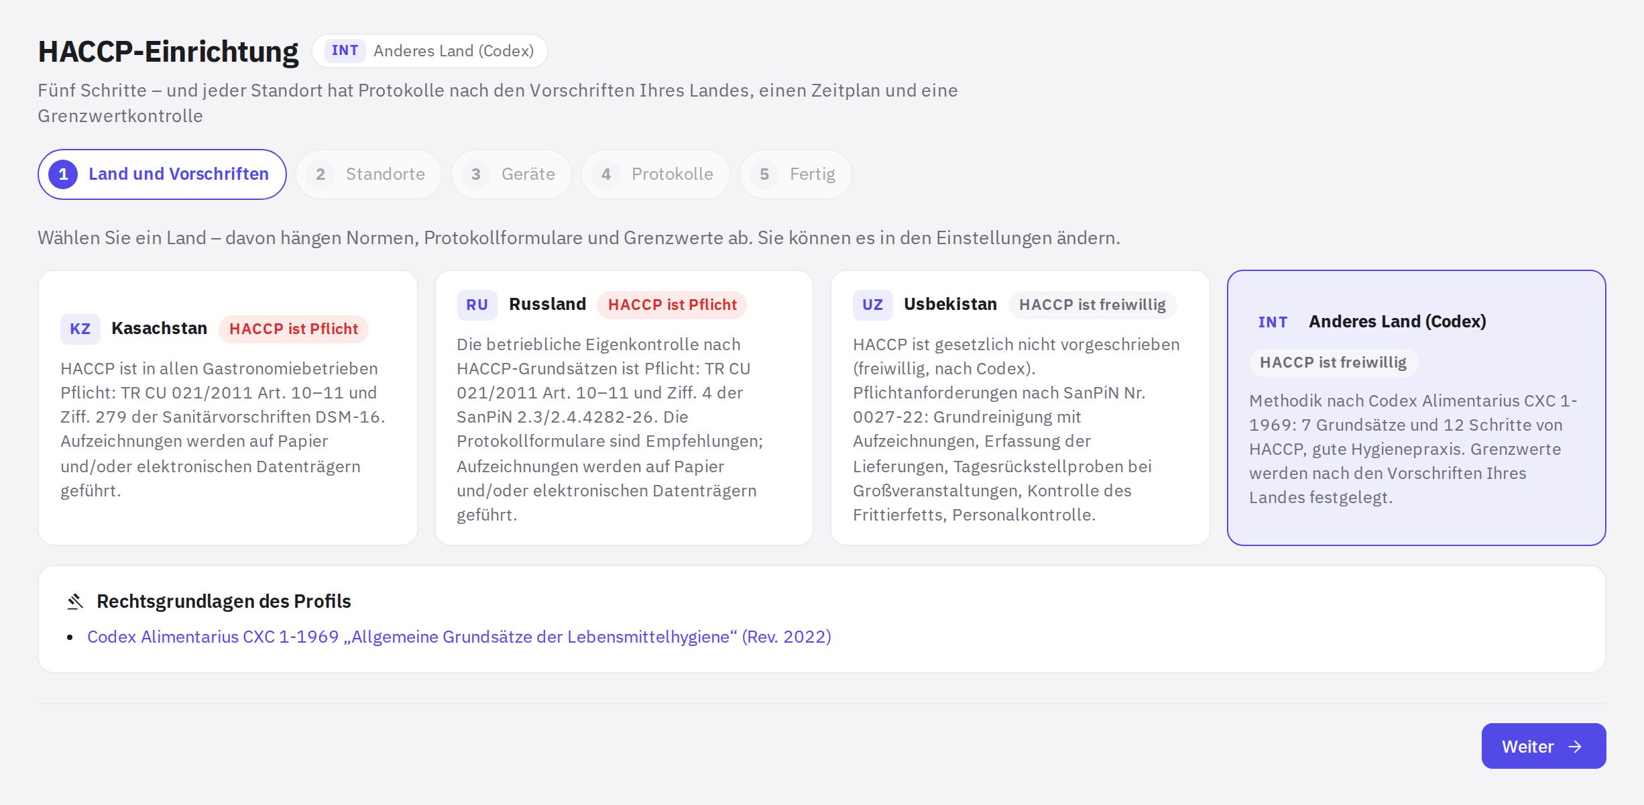1644x805 pixels.
Task: Click the step number 2 circle
Action: click(x=320, y=174)
